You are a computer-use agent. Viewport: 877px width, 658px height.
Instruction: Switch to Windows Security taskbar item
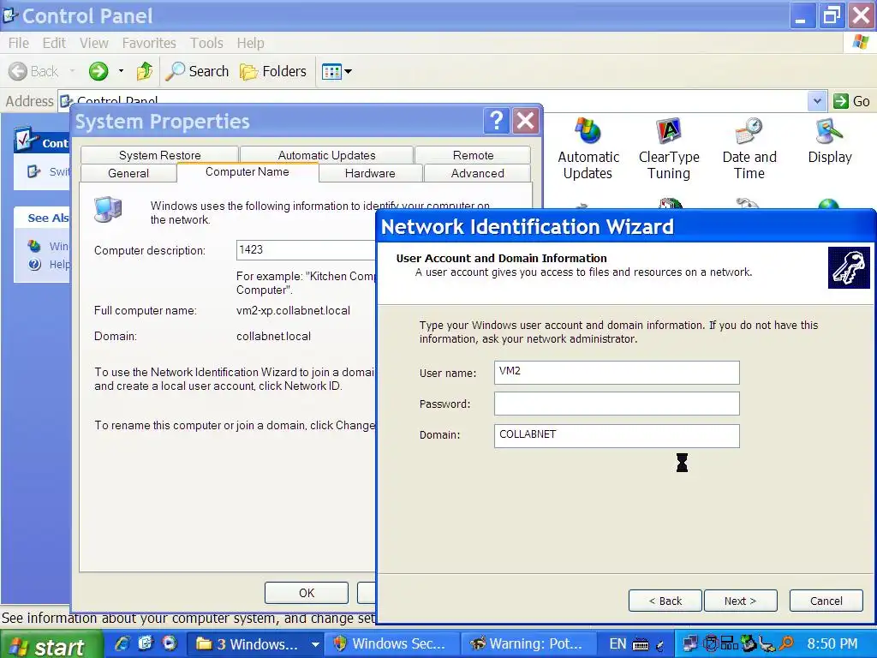[x=391, y=644]
